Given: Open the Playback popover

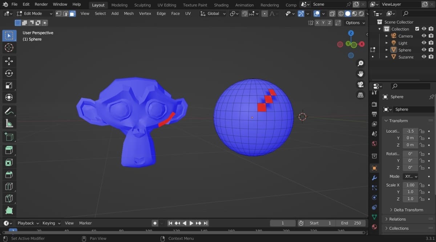Looking at the screenshot, I should (x=28, y=223).
